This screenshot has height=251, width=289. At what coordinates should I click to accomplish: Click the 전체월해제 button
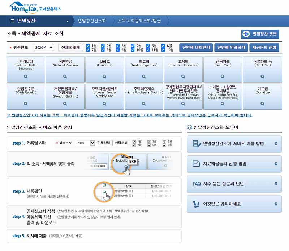pos(70,48)
